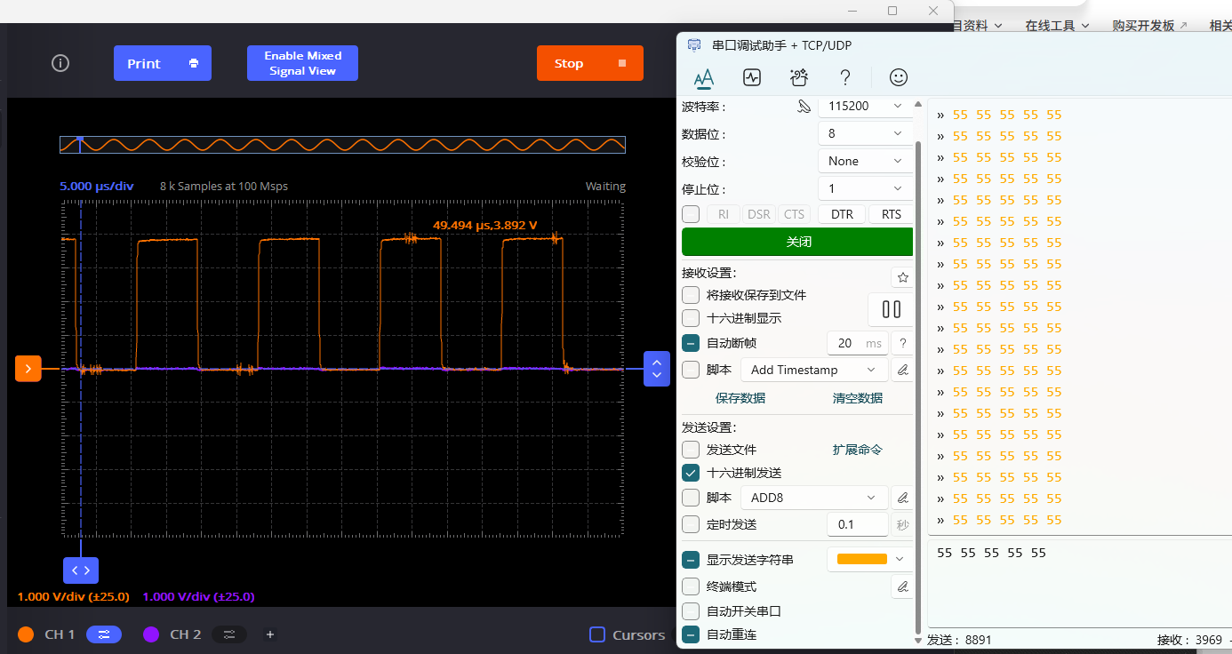The image size is (1232, 654).
Task: Pause the receive display
Action: 891,309
